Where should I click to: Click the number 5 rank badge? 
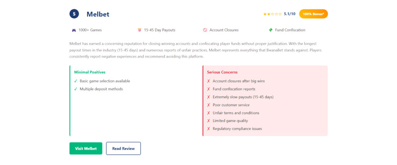click(x=74, y=14)
